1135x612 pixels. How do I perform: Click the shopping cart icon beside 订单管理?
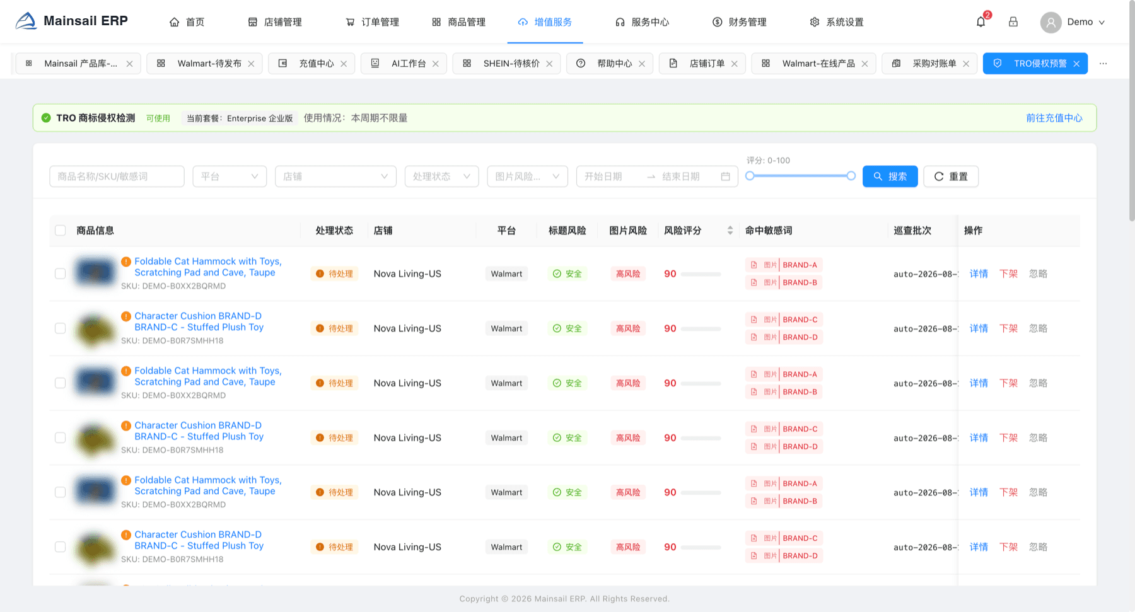(350, 22)
